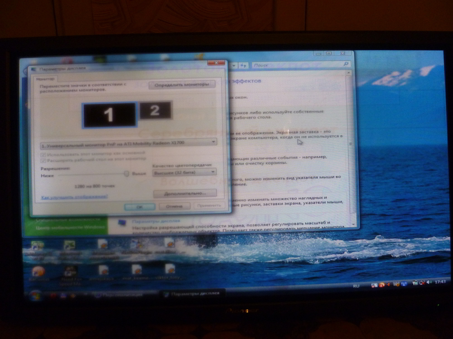Open the Параметры дисплея icon in Personalization list
Image resolution: width=453 pixels, height=339 pixels.
click(x=121, y=222)
